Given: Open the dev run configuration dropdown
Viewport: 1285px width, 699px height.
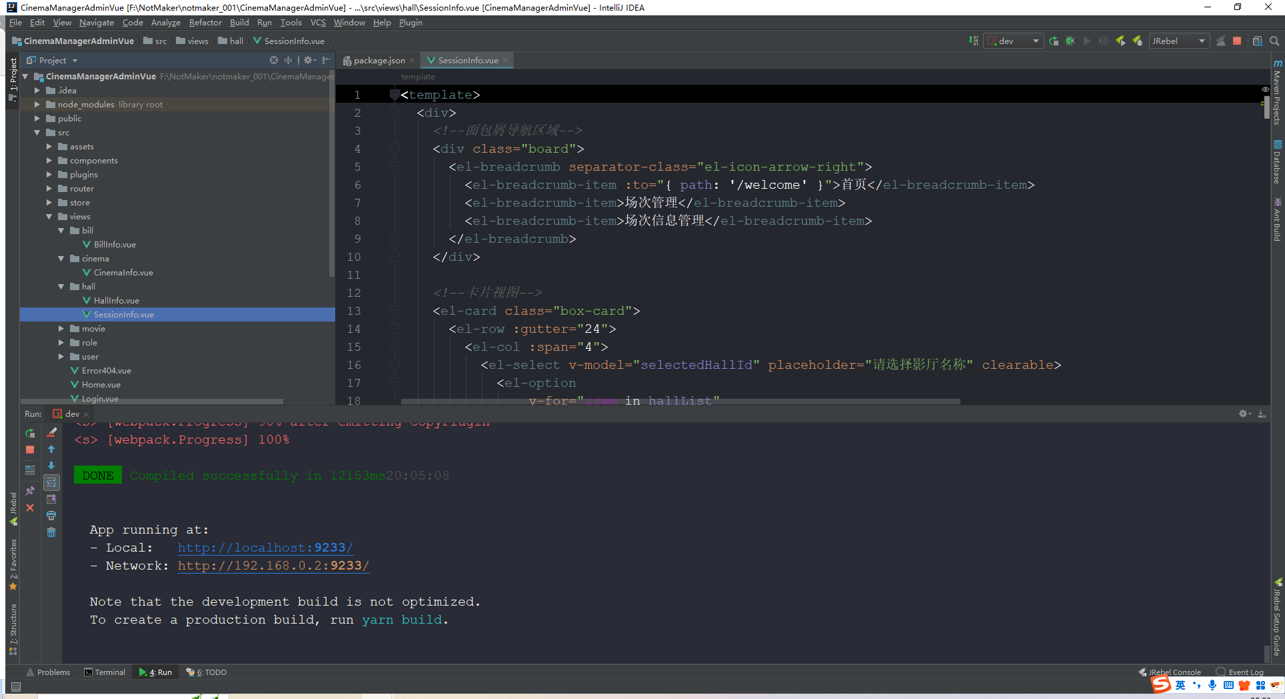Looking at the screenshot, I should (x=1012, y=41).
